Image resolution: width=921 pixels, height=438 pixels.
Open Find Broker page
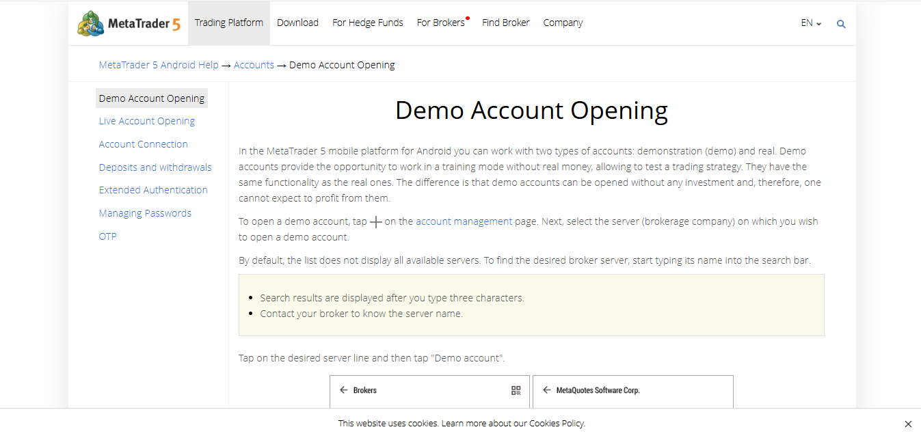(506, 23)
